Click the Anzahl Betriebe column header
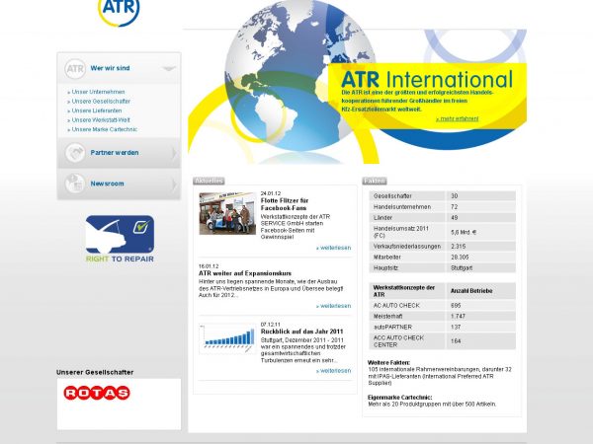This screenshot has width=593, height=444. click(471, 291)
